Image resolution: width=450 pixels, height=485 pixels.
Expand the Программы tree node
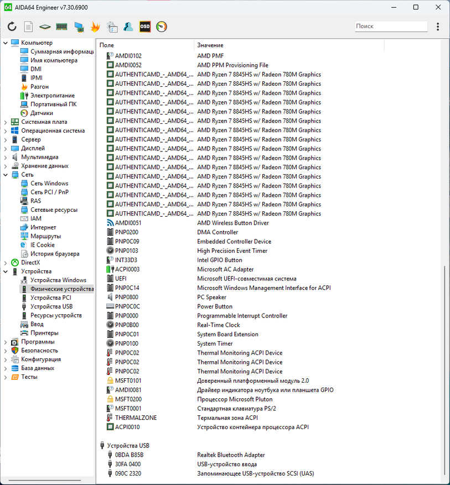pos(6,342)
